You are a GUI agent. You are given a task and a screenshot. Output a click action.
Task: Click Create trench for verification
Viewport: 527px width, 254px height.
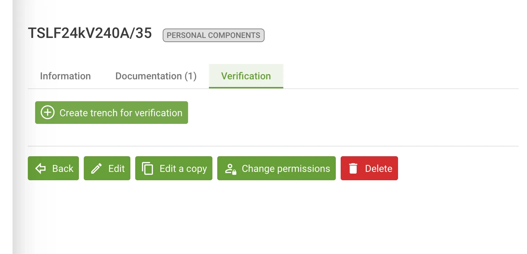pos(111,112)
